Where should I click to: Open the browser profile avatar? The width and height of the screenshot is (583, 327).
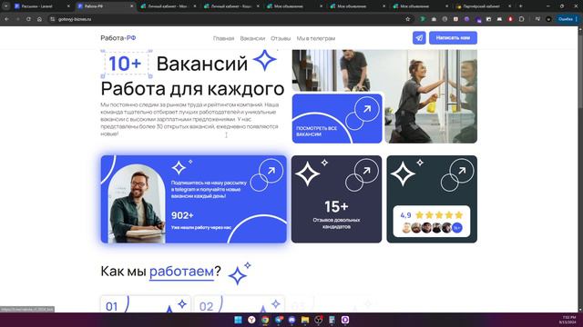click(x=548, y=19)
